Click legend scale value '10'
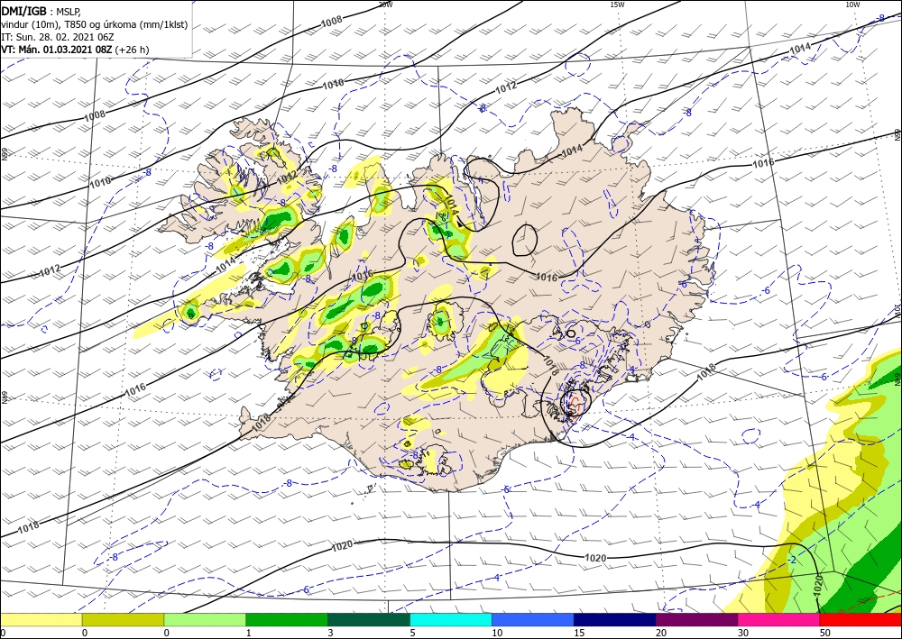902x639 pixels. 497,633
